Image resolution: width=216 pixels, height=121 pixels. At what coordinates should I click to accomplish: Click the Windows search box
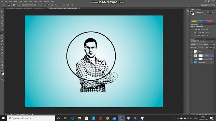click(31, 118)
